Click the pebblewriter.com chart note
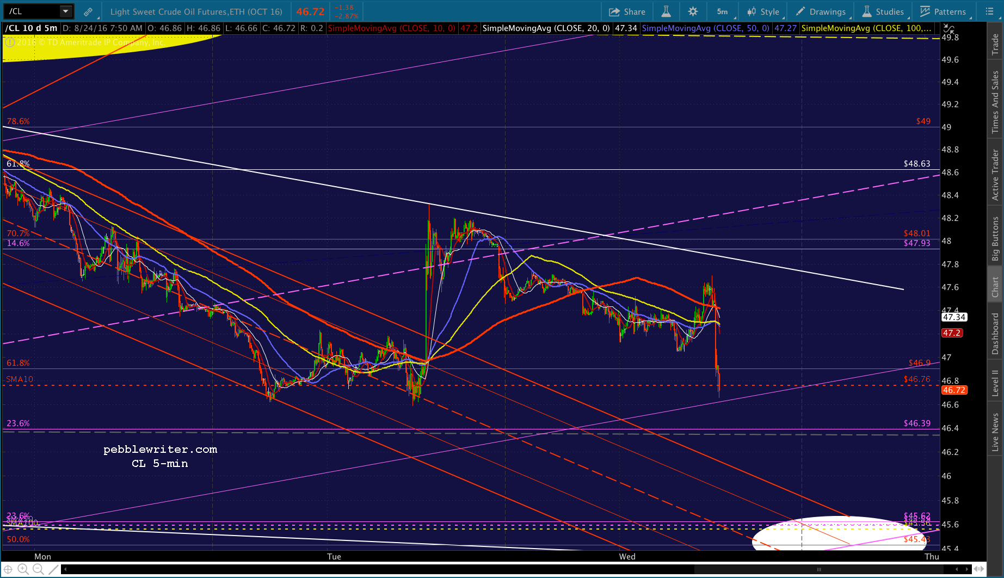 tap(160, 450)
